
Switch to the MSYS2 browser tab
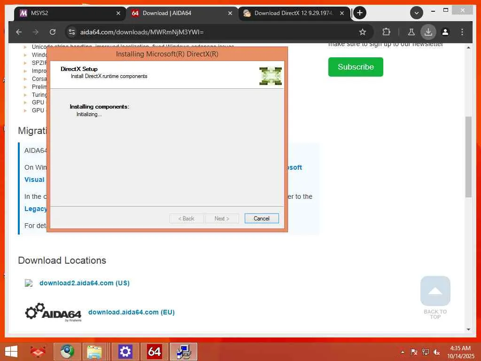[69, 13]
